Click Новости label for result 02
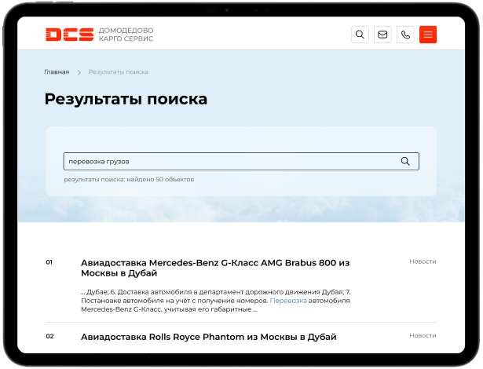This screenshot has width=483, height=369. [423, 335]
